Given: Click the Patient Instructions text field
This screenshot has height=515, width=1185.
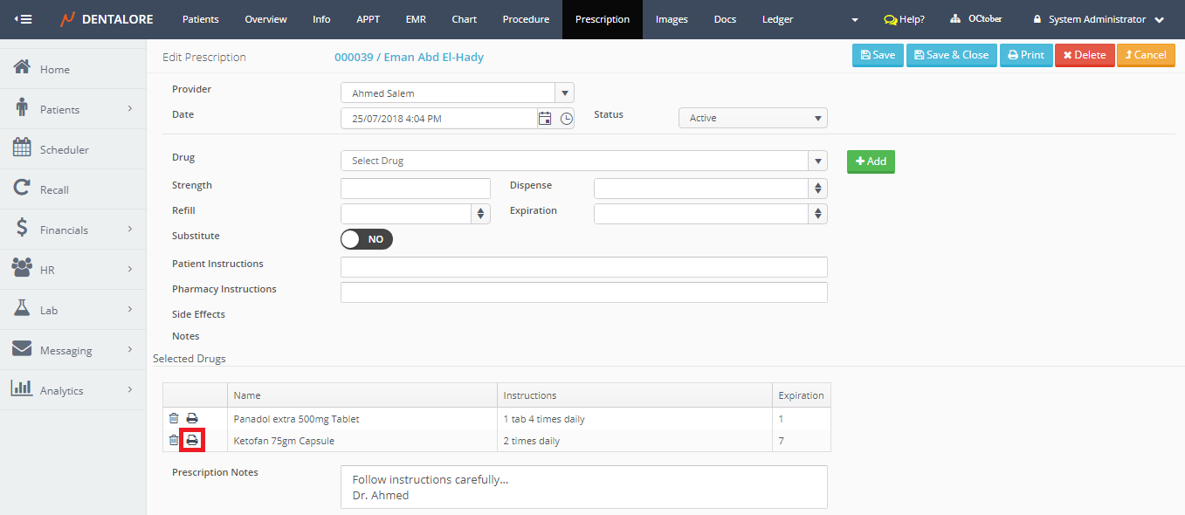Looking at the screenshot, I should point(583,267).
